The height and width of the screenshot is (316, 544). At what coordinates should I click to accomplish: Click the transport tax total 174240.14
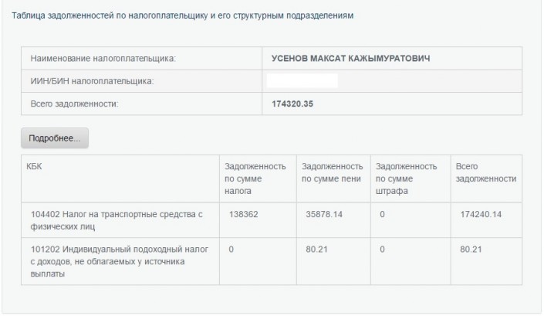(x=481, y=213)
